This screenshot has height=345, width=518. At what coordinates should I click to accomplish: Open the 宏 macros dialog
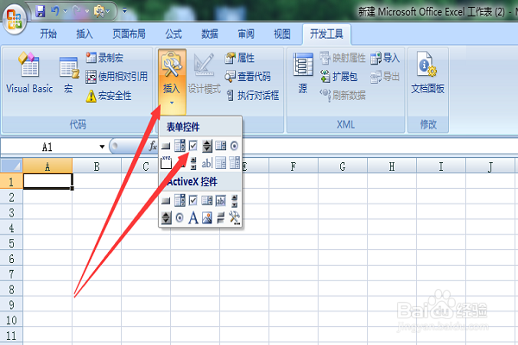(69, 74)
